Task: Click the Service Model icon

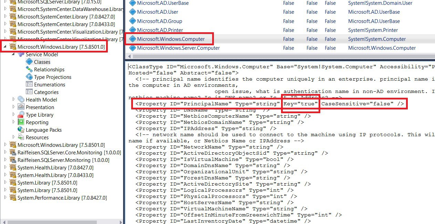Action: pos(21,55)
